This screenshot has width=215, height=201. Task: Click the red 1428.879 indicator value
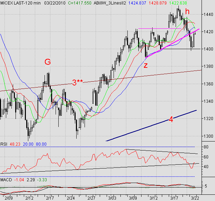pos(158,3)
